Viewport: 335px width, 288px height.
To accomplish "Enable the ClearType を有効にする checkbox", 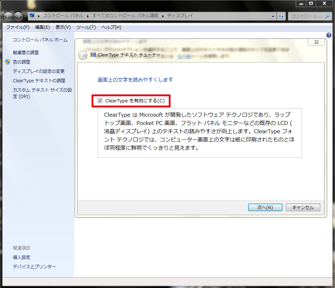I will click(x=100, y=101).
